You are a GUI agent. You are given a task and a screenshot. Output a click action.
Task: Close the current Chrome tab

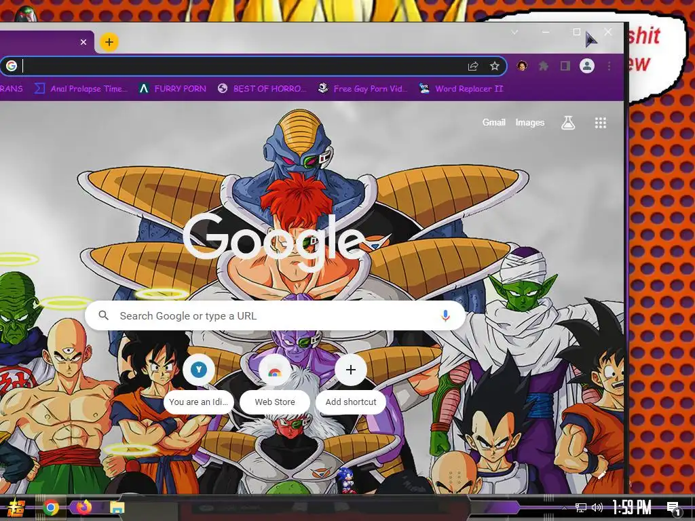point(83,42)
